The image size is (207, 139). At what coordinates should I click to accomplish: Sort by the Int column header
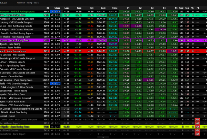point(92,8)
